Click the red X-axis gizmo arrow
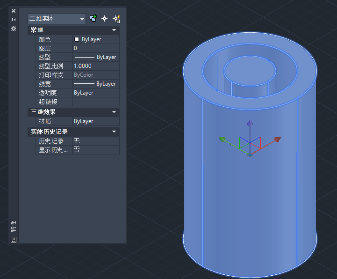337x279 pixels. (x=278, y=139)
